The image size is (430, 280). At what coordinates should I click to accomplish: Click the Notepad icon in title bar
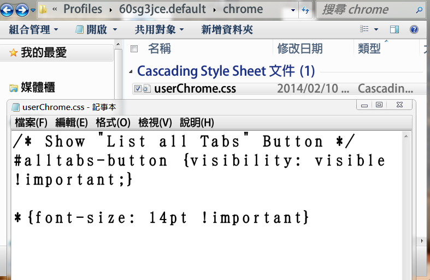16,107
